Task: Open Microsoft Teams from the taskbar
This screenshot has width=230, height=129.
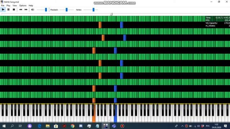Action: [114, 126]
